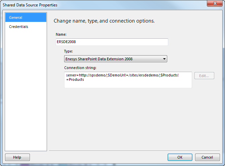Click the Shared Data Source Properties title bar
The image size is (225, 166).
point(101,5)
